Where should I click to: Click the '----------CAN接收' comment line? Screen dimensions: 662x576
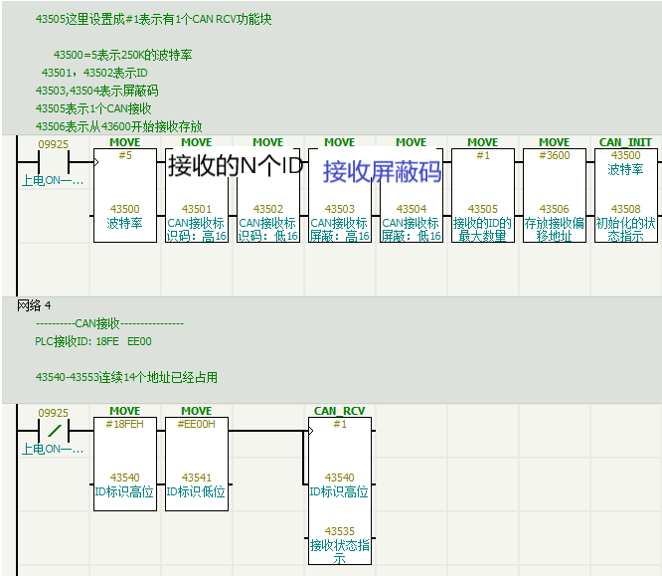(109, 323)
